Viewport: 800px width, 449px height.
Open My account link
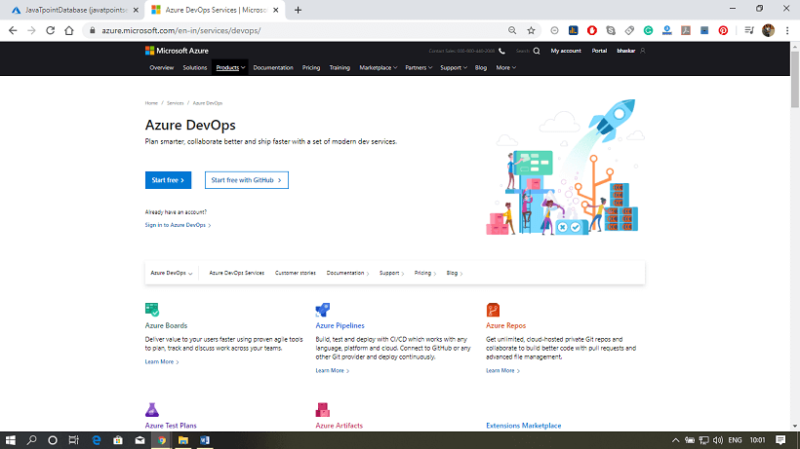[566, 51]
